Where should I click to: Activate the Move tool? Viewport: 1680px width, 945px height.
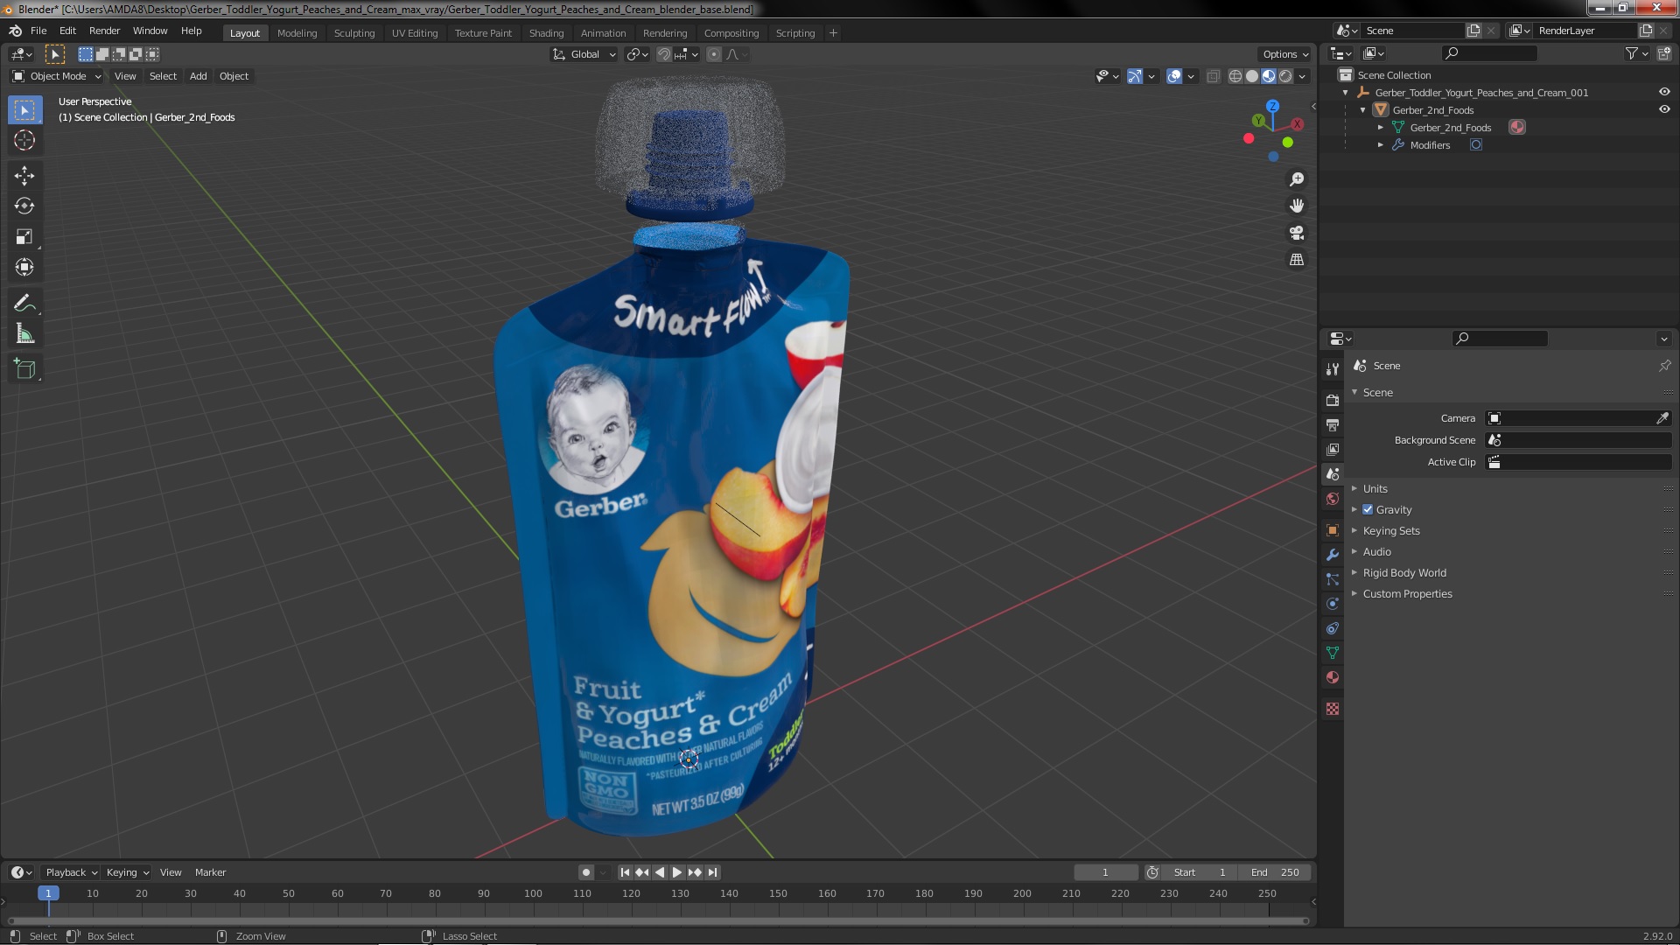click(x=24, y=176)
